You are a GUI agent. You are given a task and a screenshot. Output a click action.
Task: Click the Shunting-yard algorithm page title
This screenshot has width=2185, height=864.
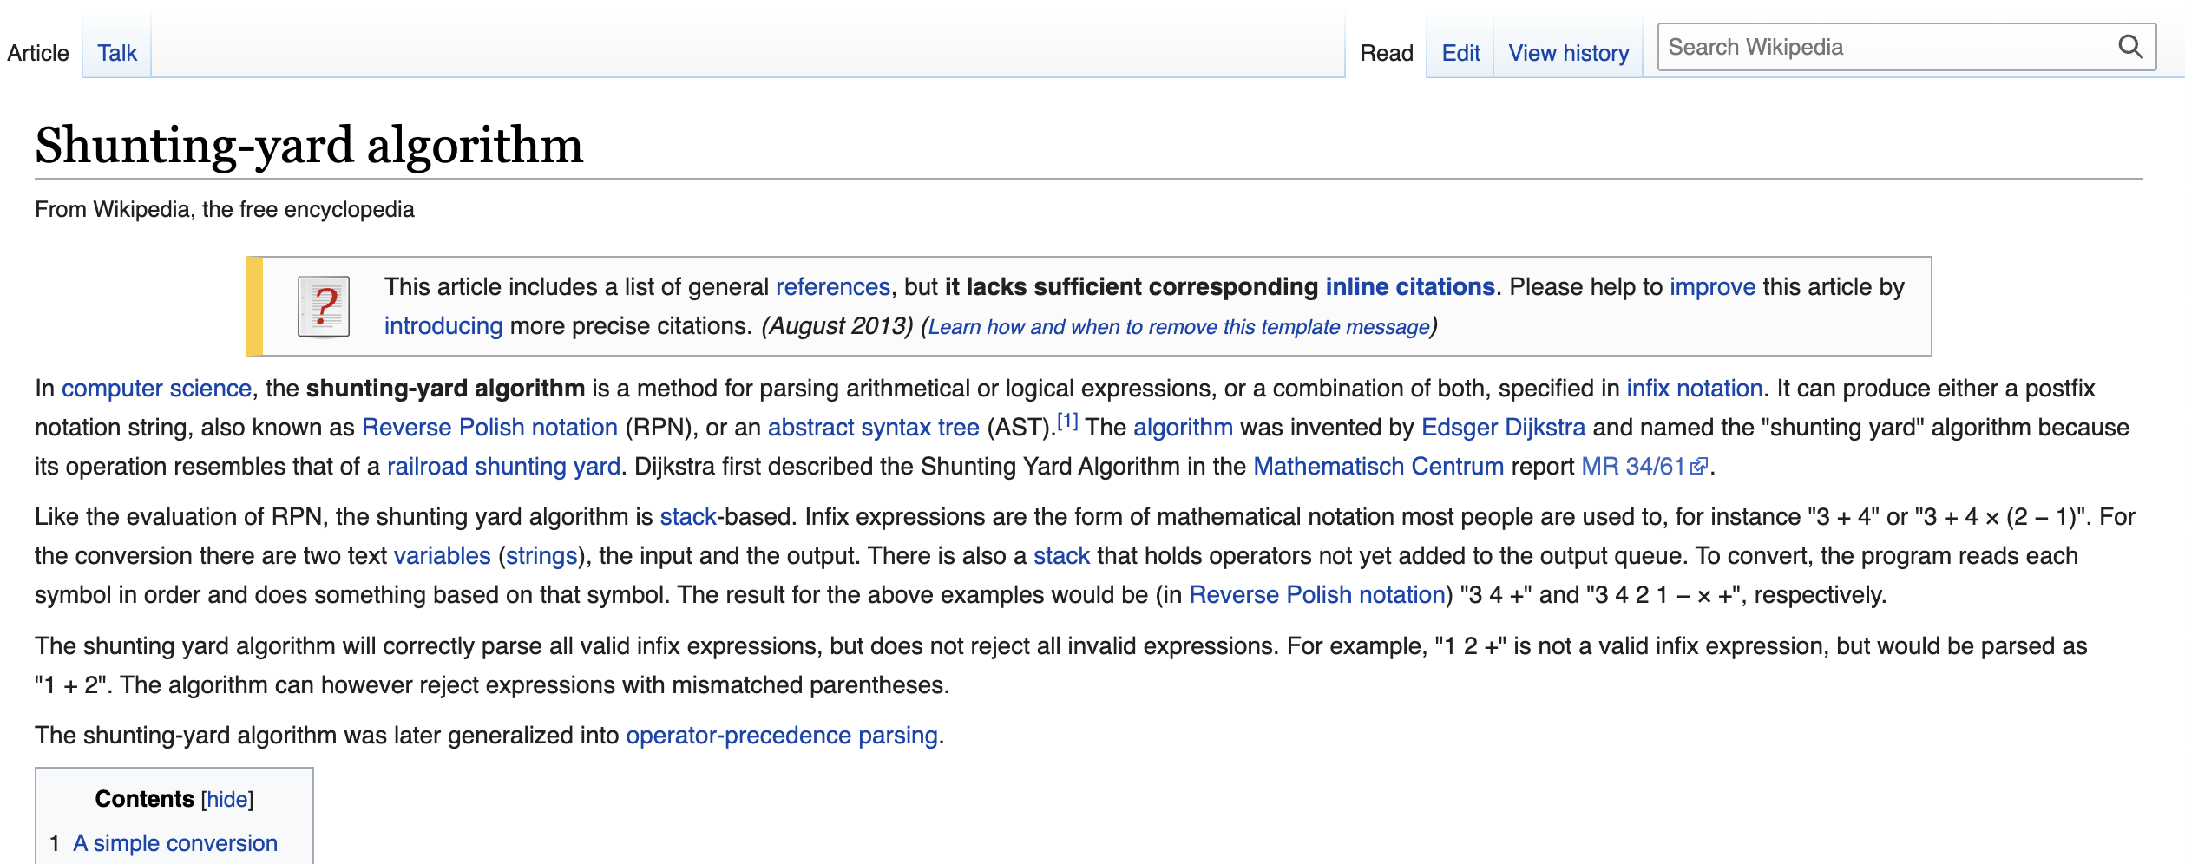coord(309,145)
